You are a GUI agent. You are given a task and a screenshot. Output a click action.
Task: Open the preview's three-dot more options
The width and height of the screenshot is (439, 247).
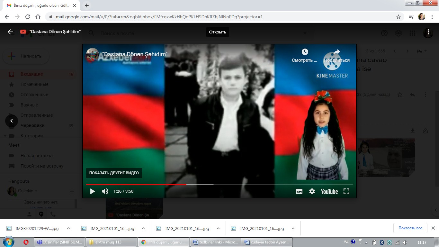pyautogui.click(x=428, y=32)
